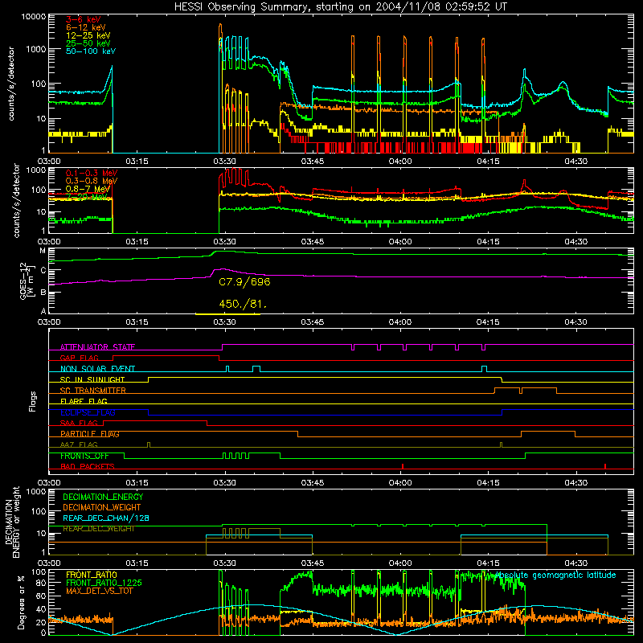Click the C7.9/696 flare annotation
This screenshot has width=643, height=643.
244,282
